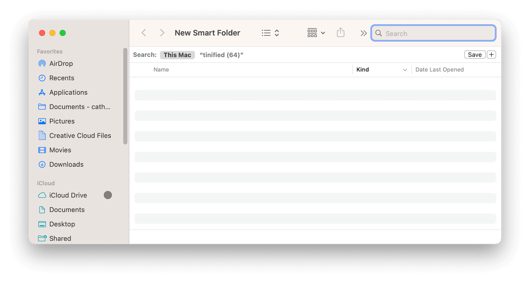The width and height of the screenshot is (530, 282).
Task: Click the Creative Cloud Files document icon
Action: tap(42, 135)
